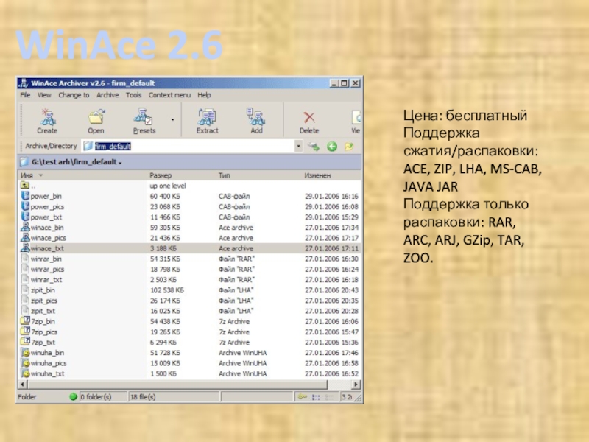Viewport: 589px width, 442px height.
Task: Click the Create archive toolbar icon
Action: click(47, 121)
